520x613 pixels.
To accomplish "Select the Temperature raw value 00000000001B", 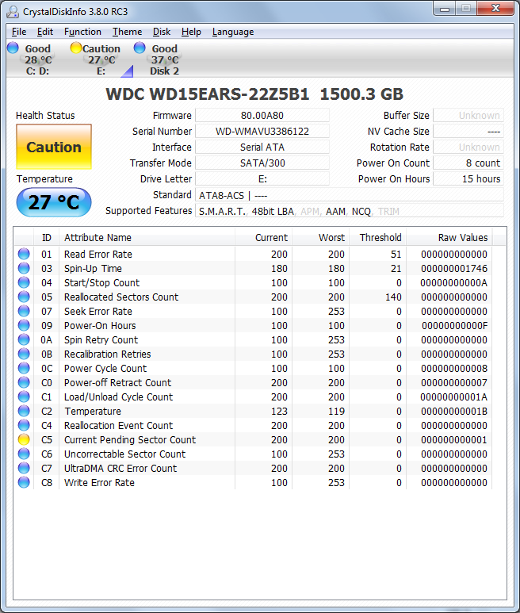I will pos(454,412).
